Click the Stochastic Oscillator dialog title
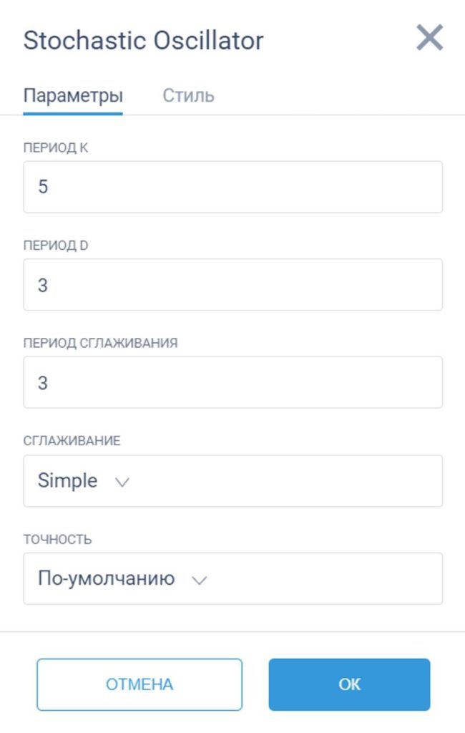Screen dimensions: 465x733 pyautogui.click(x=143, y=41)
